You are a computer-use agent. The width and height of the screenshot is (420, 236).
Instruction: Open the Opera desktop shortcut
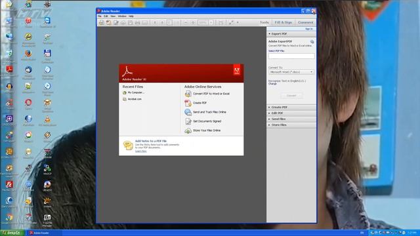point(28,103)
